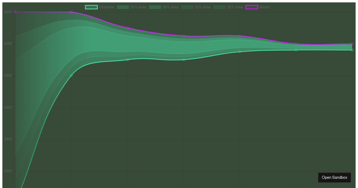This screenshot has width=358, height=188.
Task: Click the Objective legend color swatch
Action: coord(91,7)
